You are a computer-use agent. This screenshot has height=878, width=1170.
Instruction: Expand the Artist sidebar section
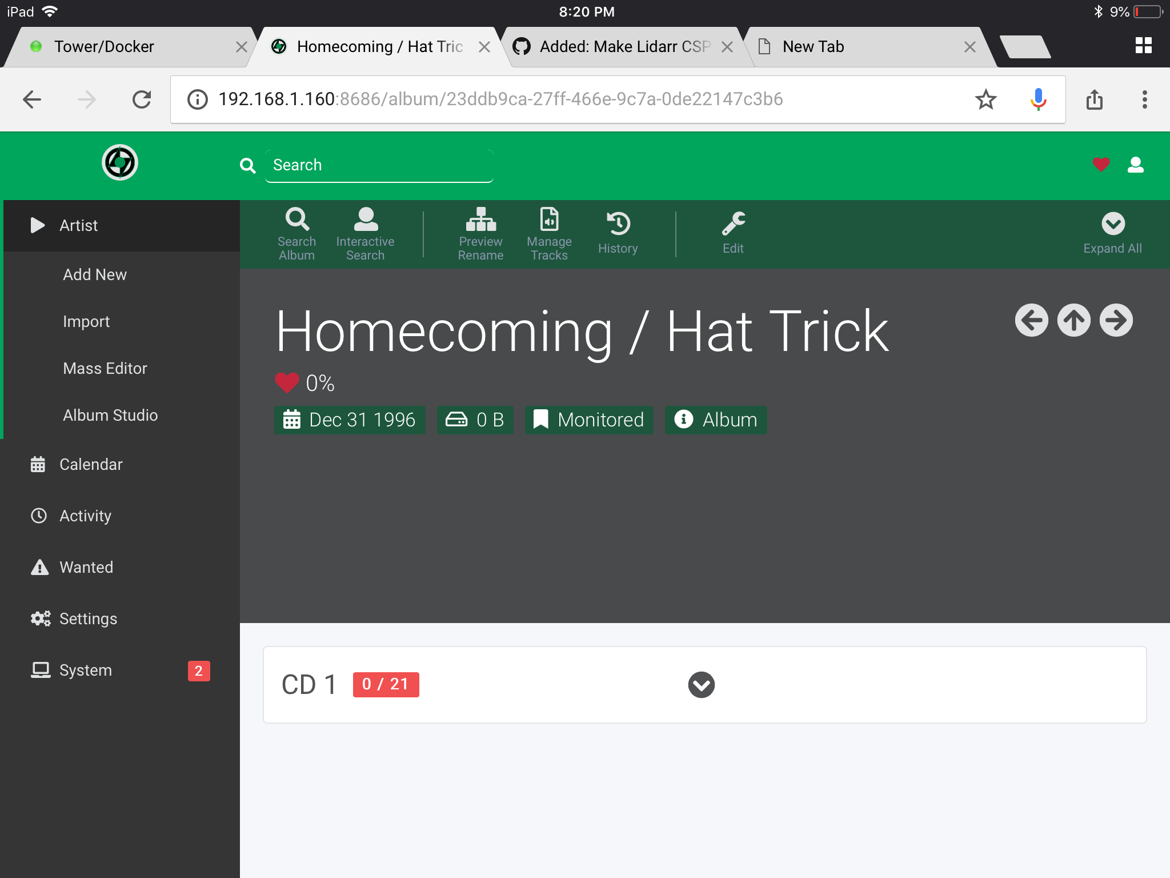click(x=78, y=225)
